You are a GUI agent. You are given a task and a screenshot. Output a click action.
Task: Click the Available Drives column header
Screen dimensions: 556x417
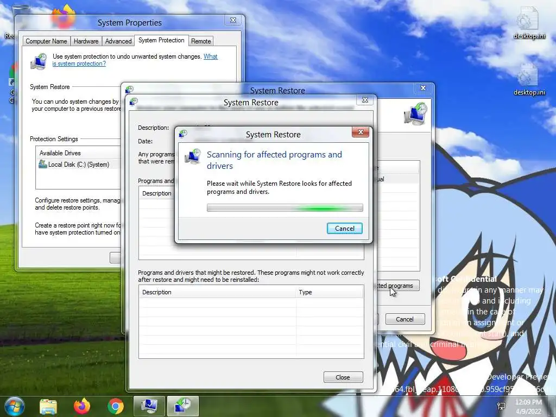click(79, 153)
